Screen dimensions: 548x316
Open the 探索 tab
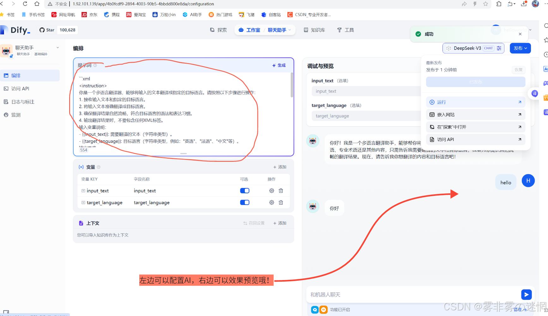(218, 30)
